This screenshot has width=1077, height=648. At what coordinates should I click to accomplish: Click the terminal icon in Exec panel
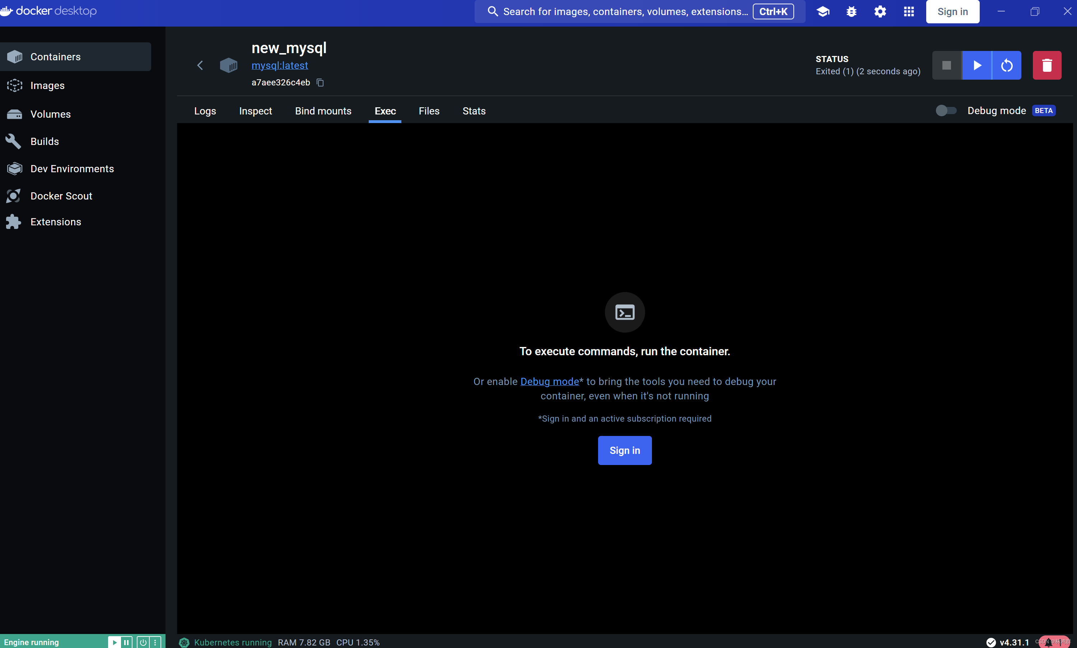(x=625, y=313)
